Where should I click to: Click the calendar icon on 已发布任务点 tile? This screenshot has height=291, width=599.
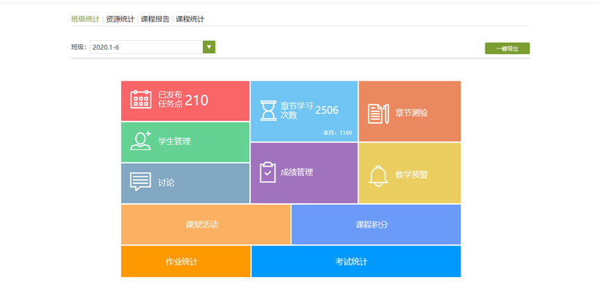(141, 100)
